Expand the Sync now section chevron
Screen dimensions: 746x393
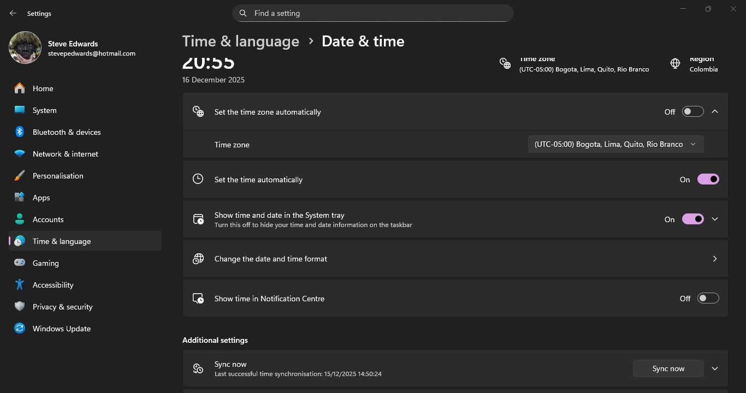coord(714,368)
